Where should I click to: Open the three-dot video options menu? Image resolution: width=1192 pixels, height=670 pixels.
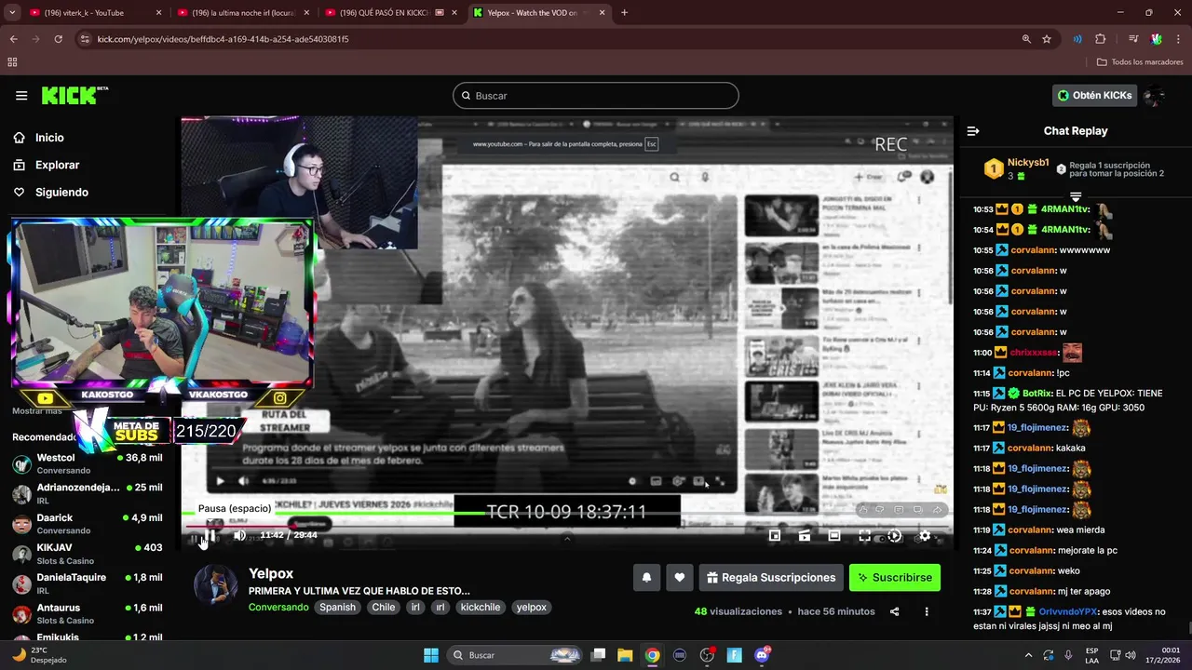(x=927, y=611)
